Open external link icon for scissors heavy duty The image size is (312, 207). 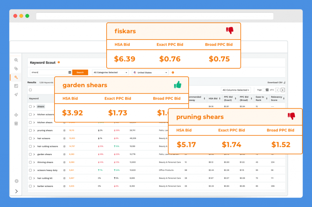pos(64,170)
